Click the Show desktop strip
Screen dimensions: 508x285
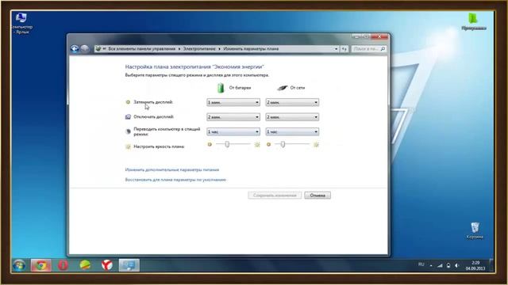pyautogui.click(x=491, y=265)
